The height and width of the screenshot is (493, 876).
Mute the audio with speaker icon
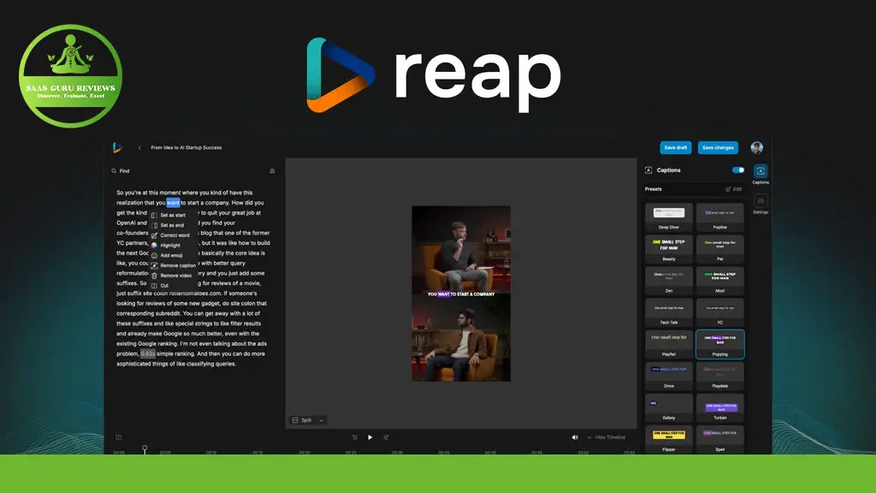pos(574,437)
